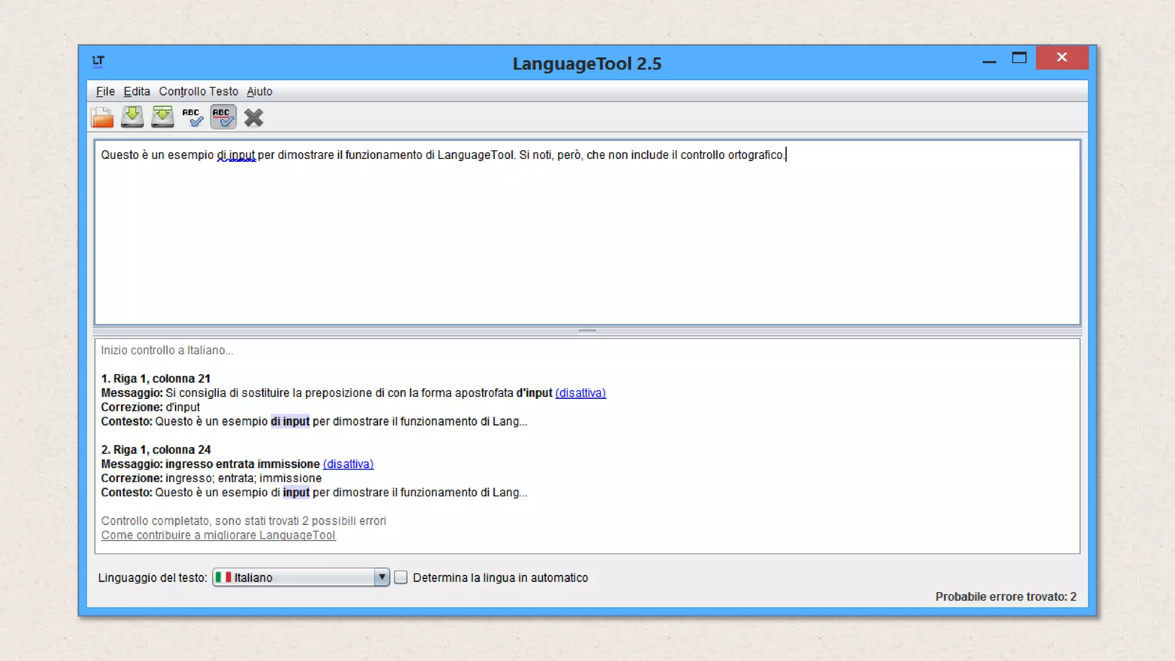Click the underlined "di input" text in editor
Screen dimensions: 1175x661
[x=236, y=155]
